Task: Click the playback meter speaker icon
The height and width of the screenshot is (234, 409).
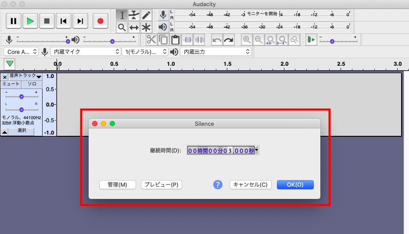Action: 163,27
